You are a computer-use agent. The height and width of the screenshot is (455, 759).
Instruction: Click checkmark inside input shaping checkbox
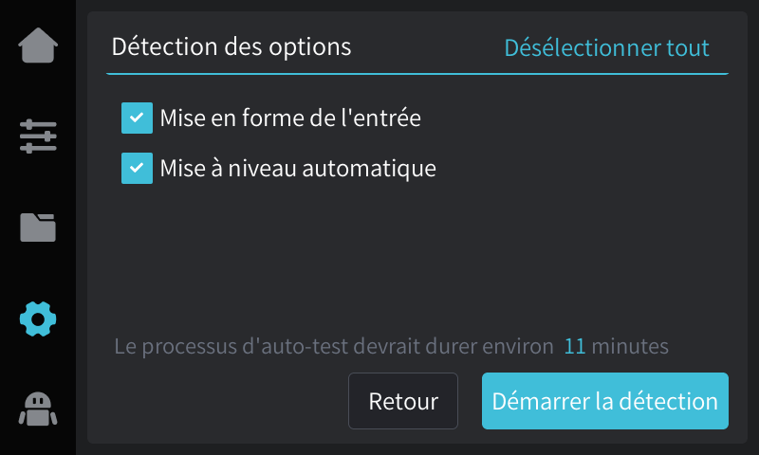[137, 118]
